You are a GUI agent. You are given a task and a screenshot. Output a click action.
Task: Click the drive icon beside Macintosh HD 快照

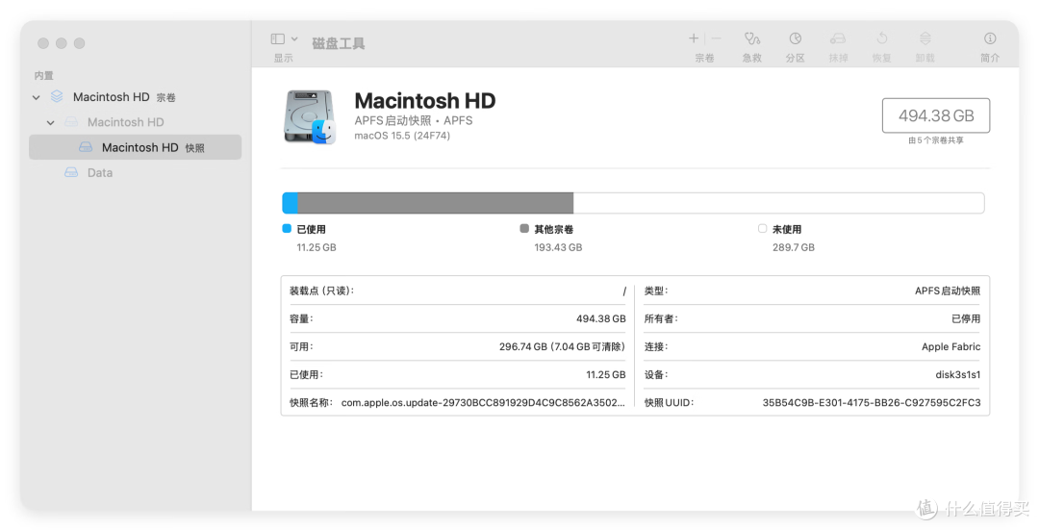[86, 147]
